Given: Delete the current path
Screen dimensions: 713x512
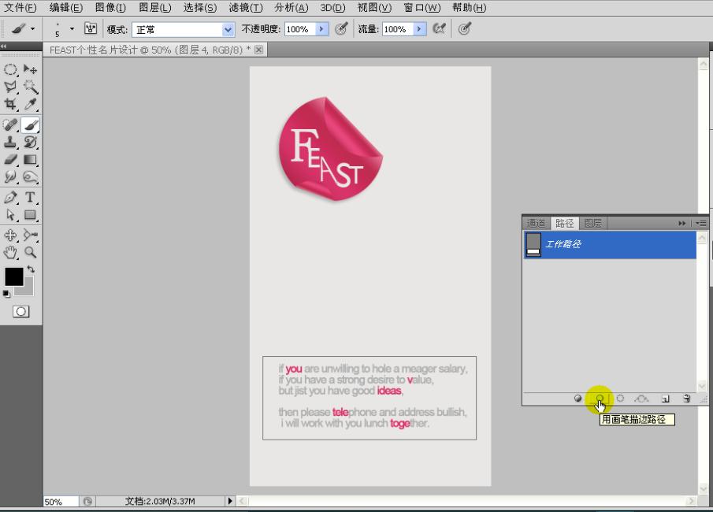Looking at the screenshot, I should [687, 399].
